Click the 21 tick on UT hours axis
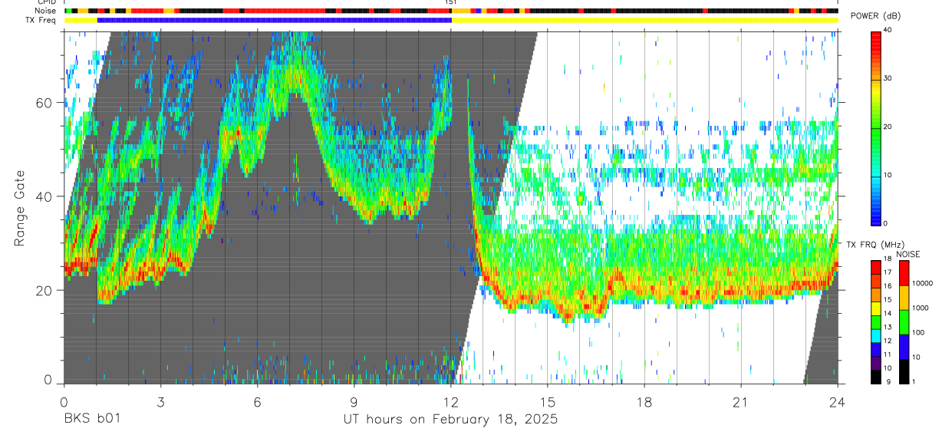The width and height of the screenshot is (942, 435). [x=741, y=401]
